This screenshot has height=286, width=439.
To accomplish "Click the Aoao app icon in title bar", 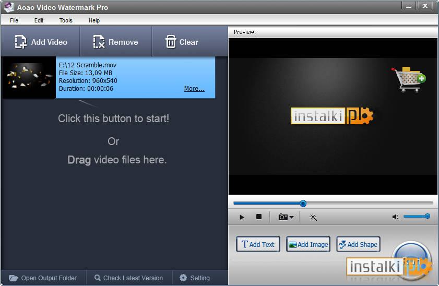I will (x=9, y=7).
